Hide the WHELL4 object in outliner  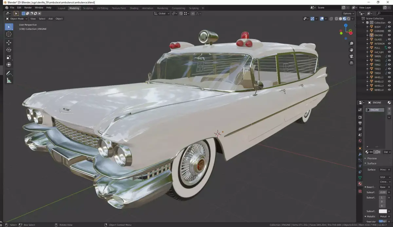389,90
